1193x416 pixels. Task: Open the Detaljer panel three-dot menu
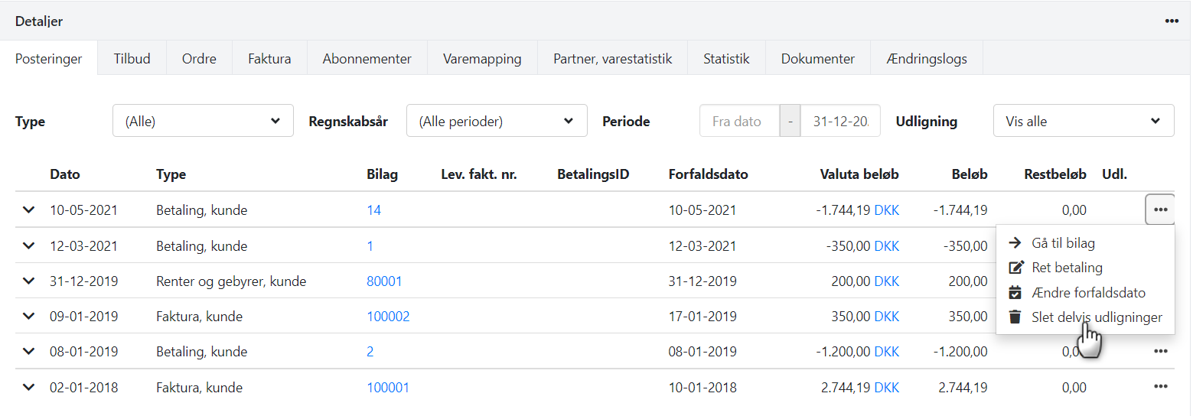(1172, 21)
